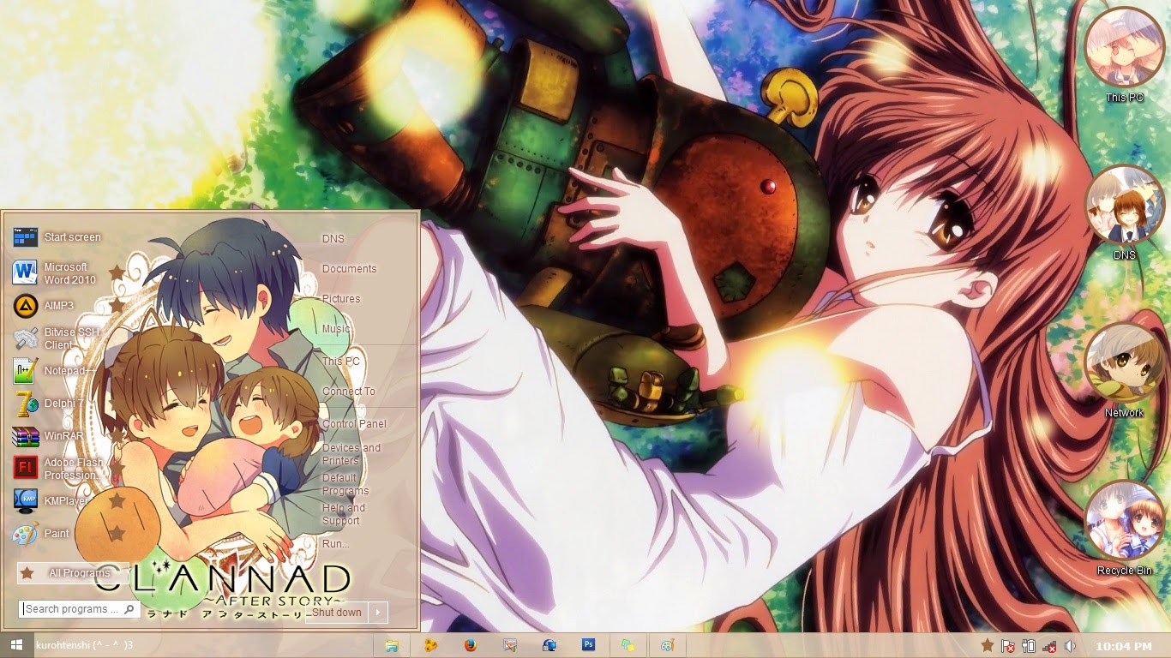Open Help and Support
Viewport: 1171px width, 658px height.
coord(343,514)
